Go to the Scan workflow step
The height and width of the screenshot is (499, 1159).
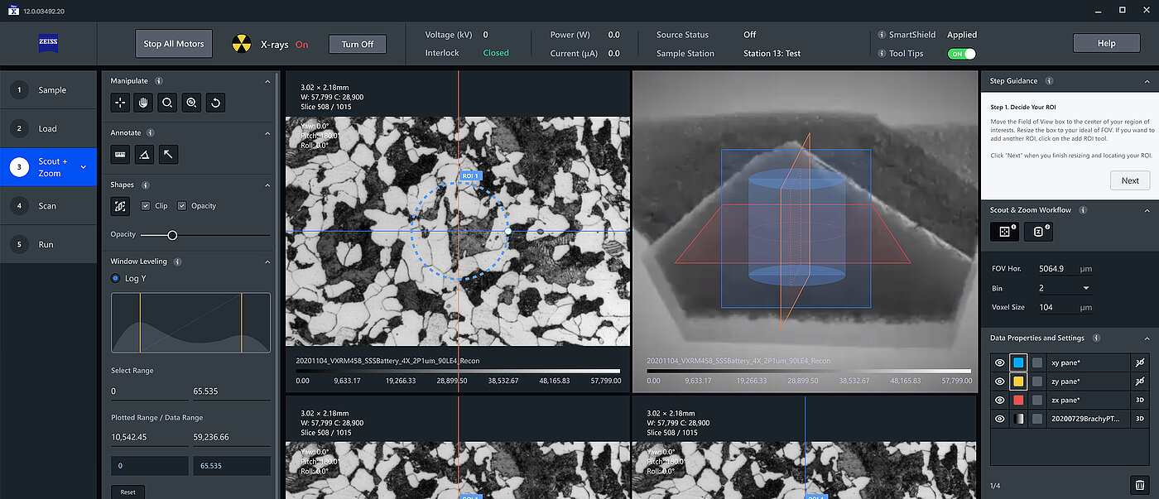coord(48,206)
